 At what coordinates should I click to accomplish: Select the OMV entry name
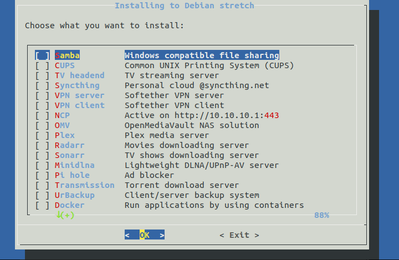[62, 125]
